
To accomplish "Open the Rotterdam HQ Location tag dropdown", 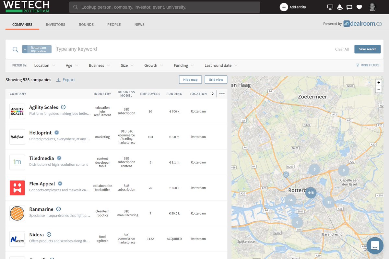I will coord(26,49).
